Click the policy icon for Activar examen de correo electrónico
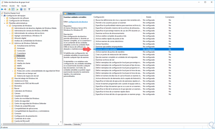 (94, 41)
